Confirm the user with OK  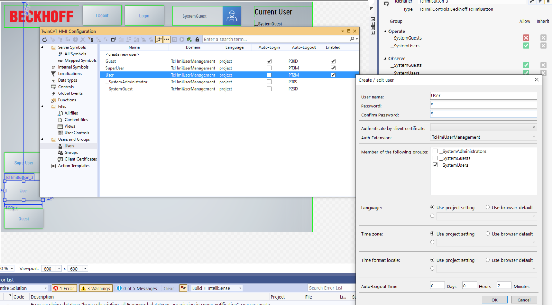pyautogui.click(x=494, y=299)
